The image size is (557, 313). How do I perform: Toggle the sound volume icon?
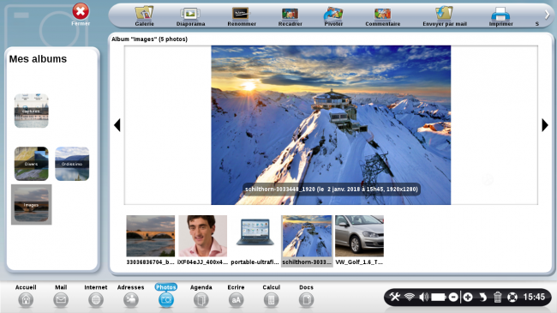[x=424, y=297]
